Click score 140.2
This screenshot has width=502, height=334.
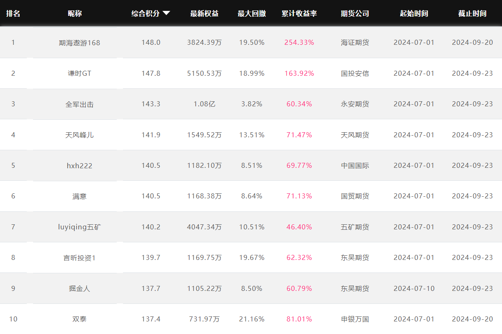[x=151, y=227]
